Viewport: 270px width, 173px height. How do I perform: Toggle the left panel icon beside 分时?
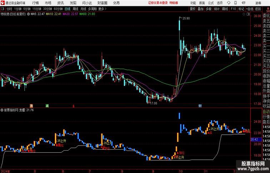tap(2, 9)
